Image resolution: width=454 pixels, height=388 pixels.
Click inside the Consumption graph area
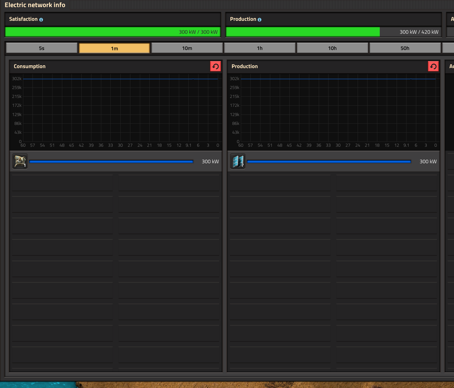[120, 111]
